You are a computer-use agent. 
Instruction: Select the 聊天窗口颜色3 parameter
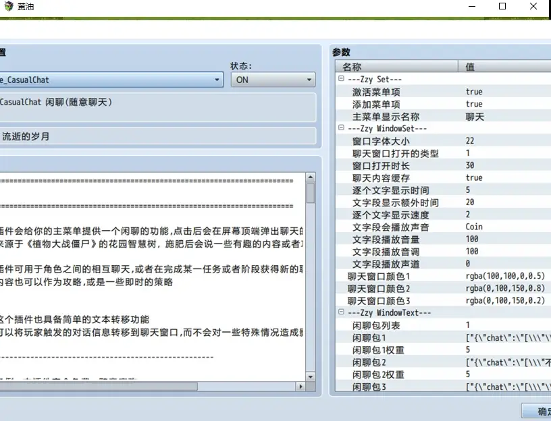tap(444, 300)
